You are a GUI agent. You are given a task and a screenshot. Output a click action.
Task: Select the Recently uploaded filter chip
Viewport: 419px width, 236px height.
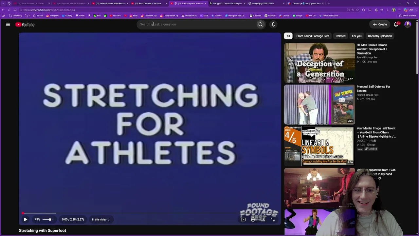[x=380, y=36]
